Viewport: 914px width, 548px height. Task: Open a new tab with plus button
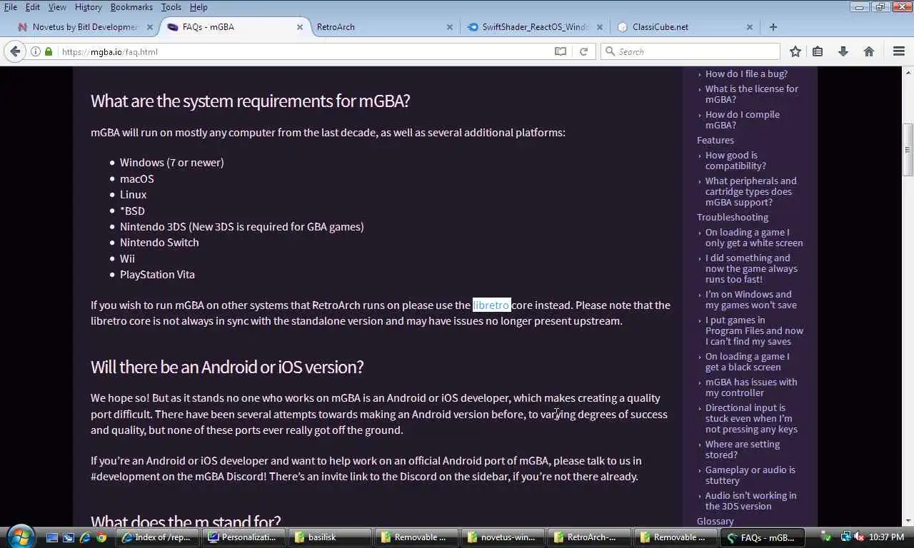pos(773,27)
